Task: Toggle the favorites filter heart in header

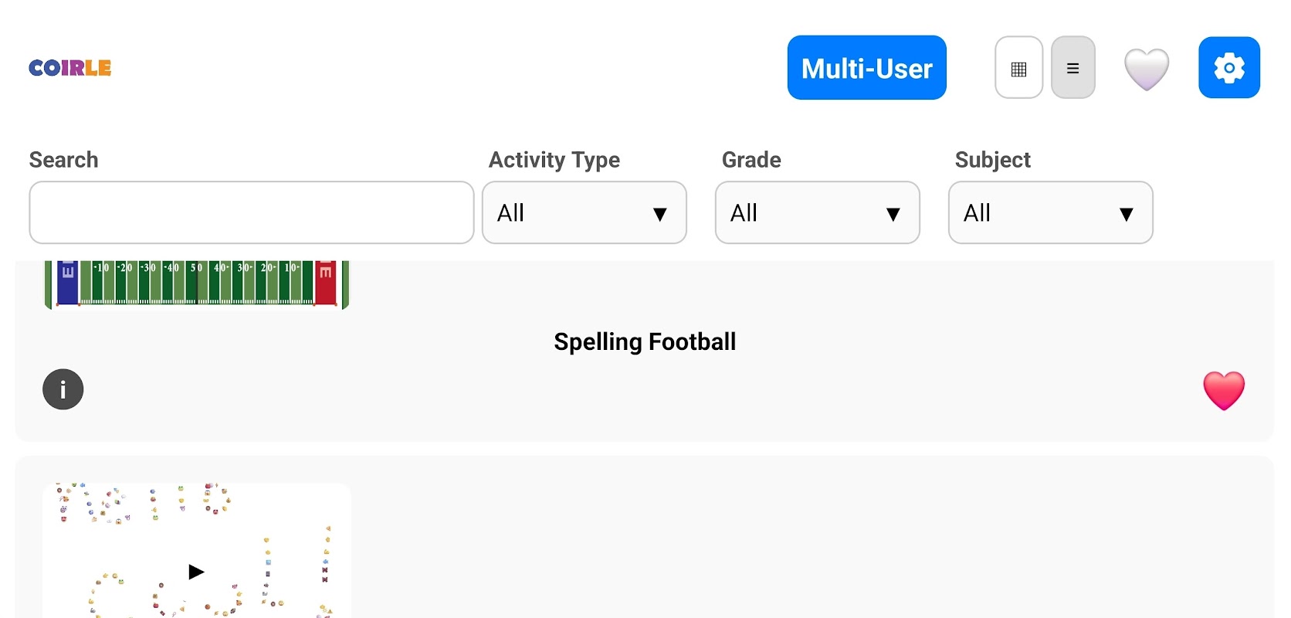Action: pyautogui.click(x=1146, y=68)
